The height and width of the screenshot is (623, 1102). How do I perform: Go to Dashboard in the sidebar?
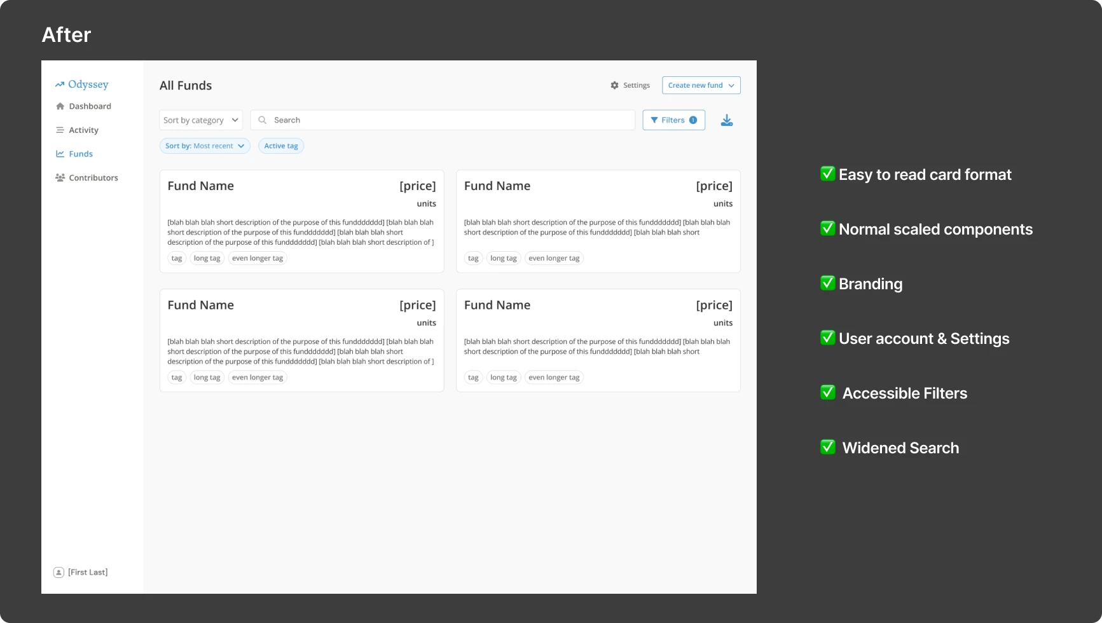pos(90,106)
